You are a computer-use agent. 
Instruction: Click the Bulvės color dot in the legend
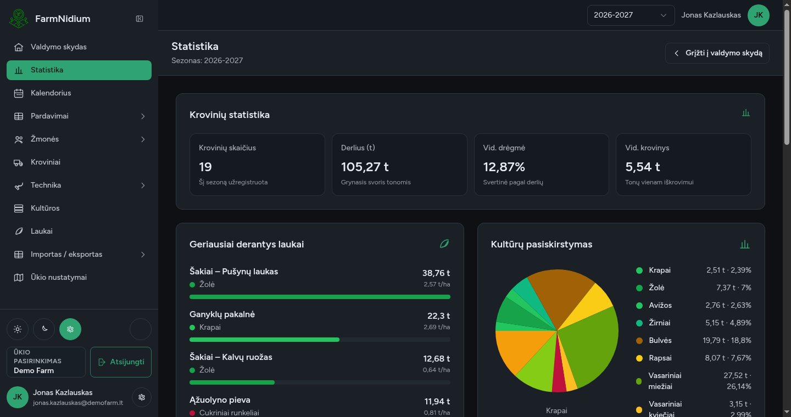[x=639, y=341]
